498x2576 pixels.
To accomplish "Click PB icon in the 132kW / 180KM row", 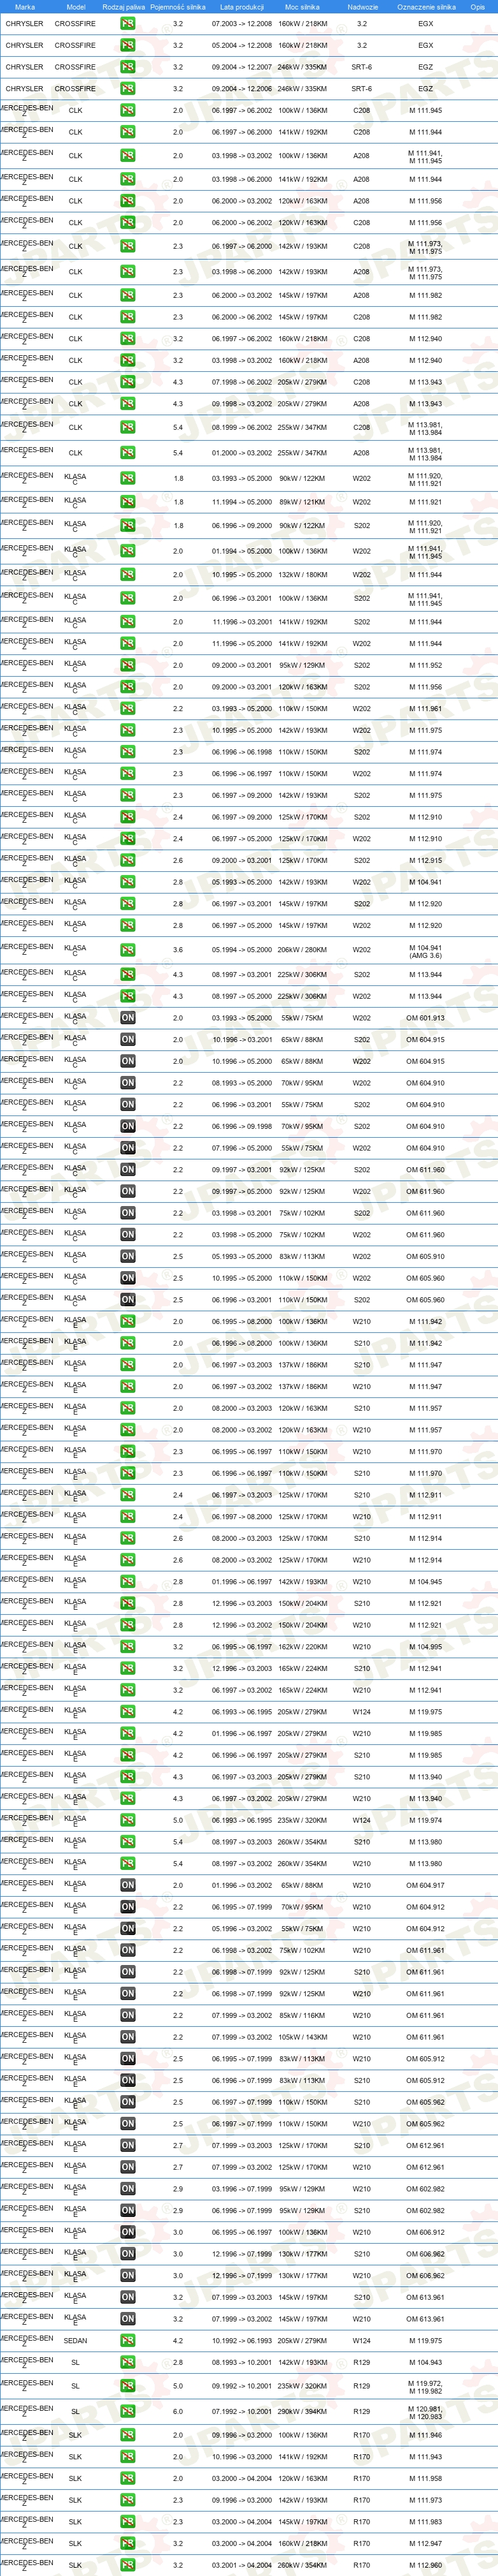I will click(x=128, y=575).
